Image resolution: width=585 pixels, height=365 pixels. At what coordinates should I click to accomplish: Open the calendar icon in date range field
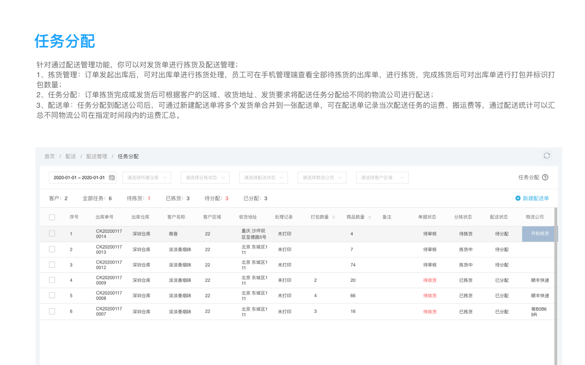click(x=111, y=178)
